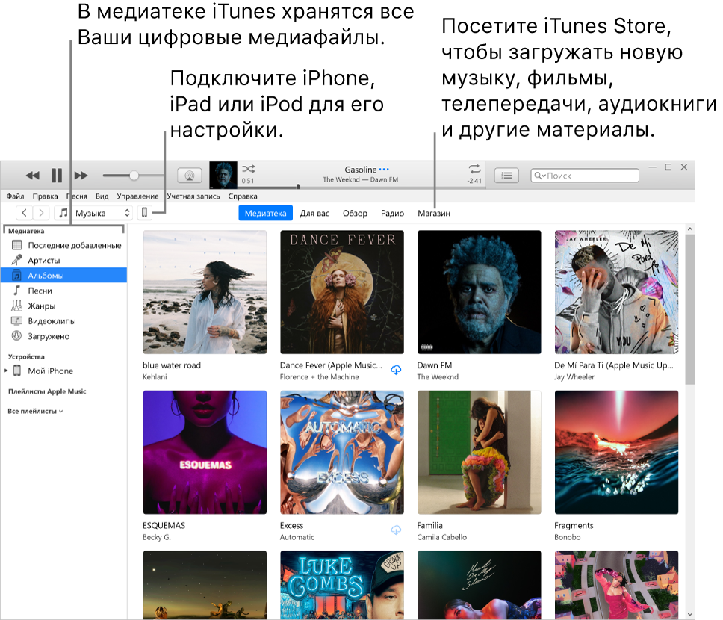723x620 pixels.
Task: Open the Управление menu
Action: tap(137, 196)
